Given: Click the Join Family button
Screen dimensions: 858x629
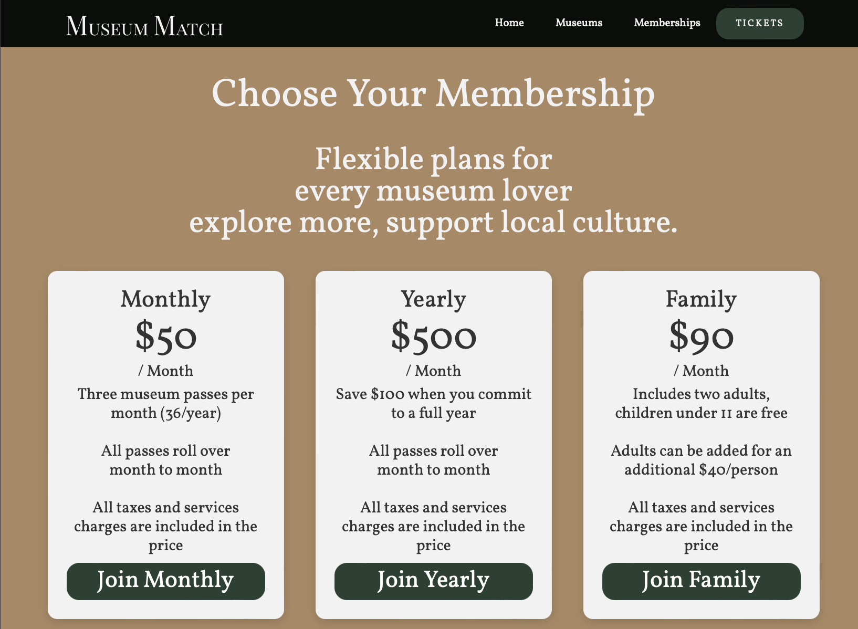Looking at the screenshot, I should pyautogui.click(x=701, y=581).
